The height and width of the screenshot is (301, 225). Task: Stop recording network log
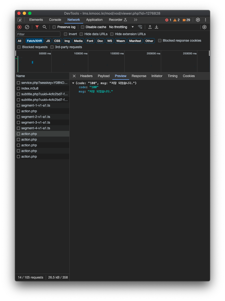[x=19, y=27]
